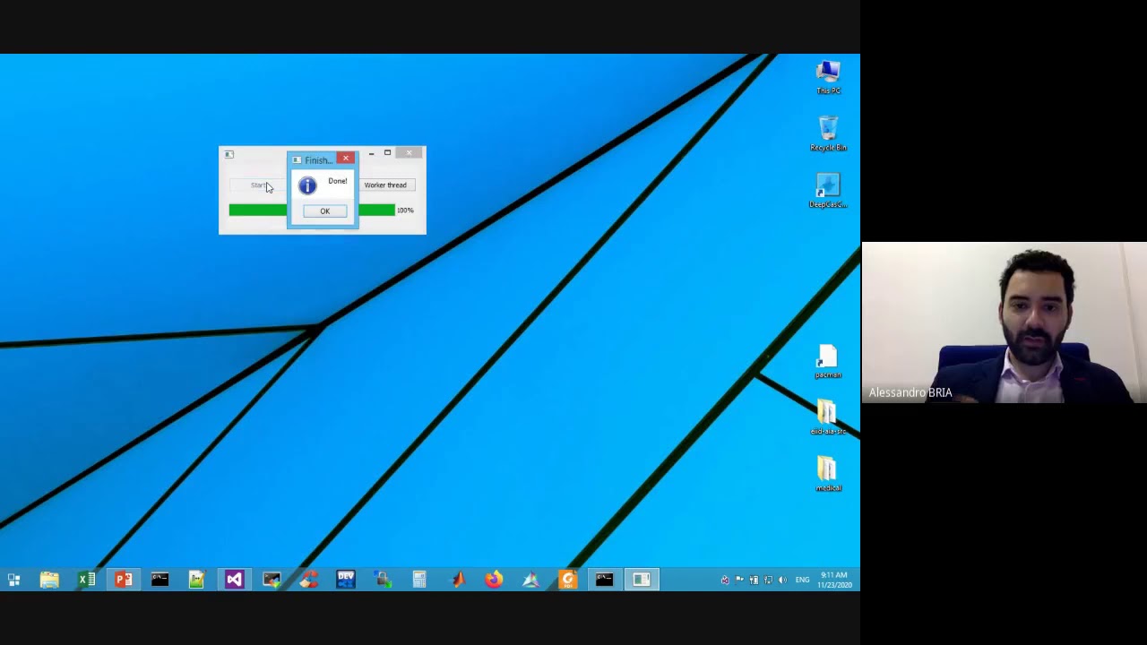The width and height of the screenshot is (1147, 645).
Task: Open the colorful pyramid taskbar icon
Action: point(530,580)
